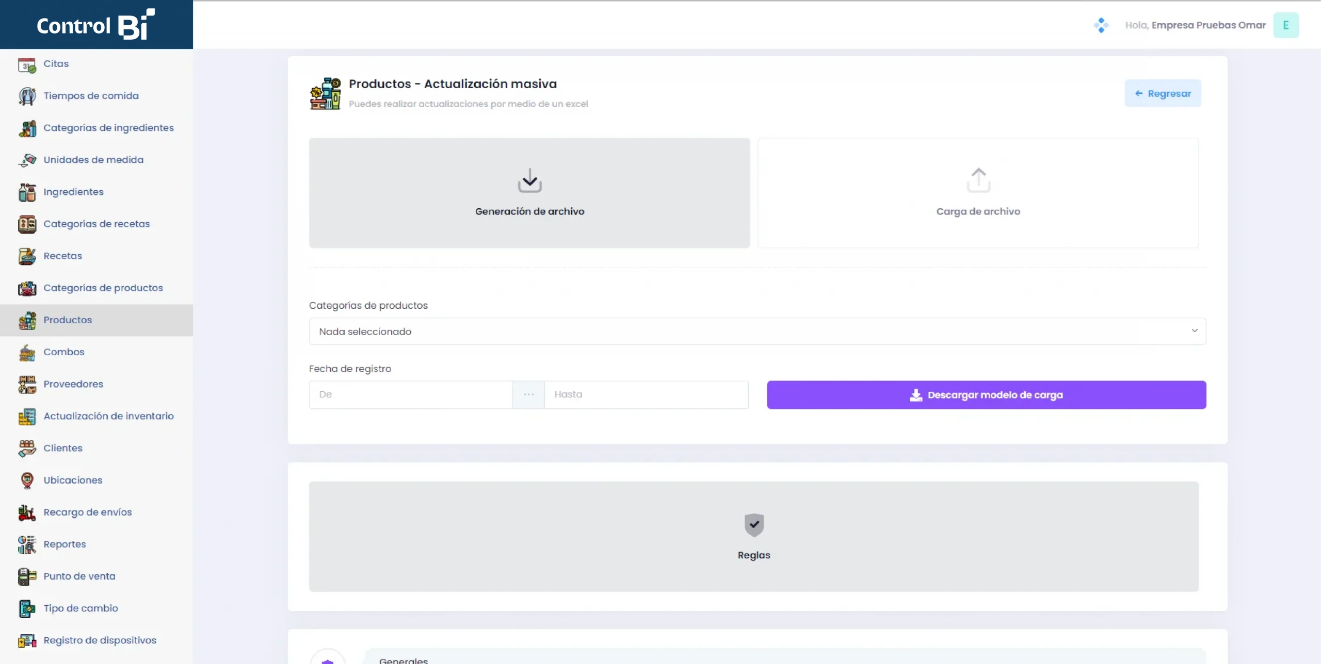Open Clientes menu item
1321x664 pixels.
(63, 448)
